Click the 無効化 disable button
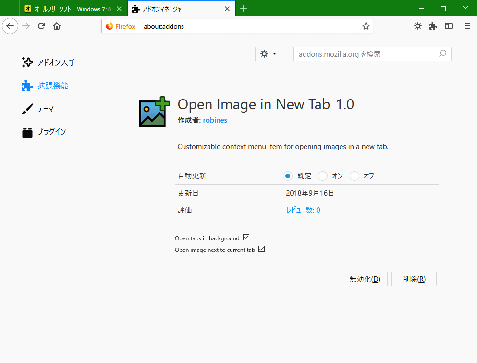This screenshot has height=363, width=477. pyautogui.click(x=364, y=279)
